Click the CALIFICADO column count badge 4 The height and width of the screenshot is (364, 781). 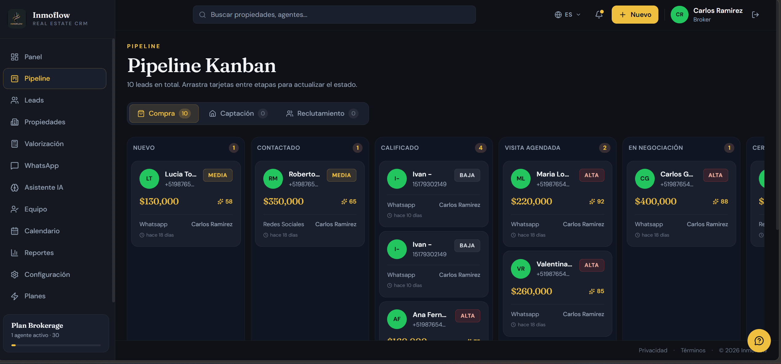(x=481, y=148)
